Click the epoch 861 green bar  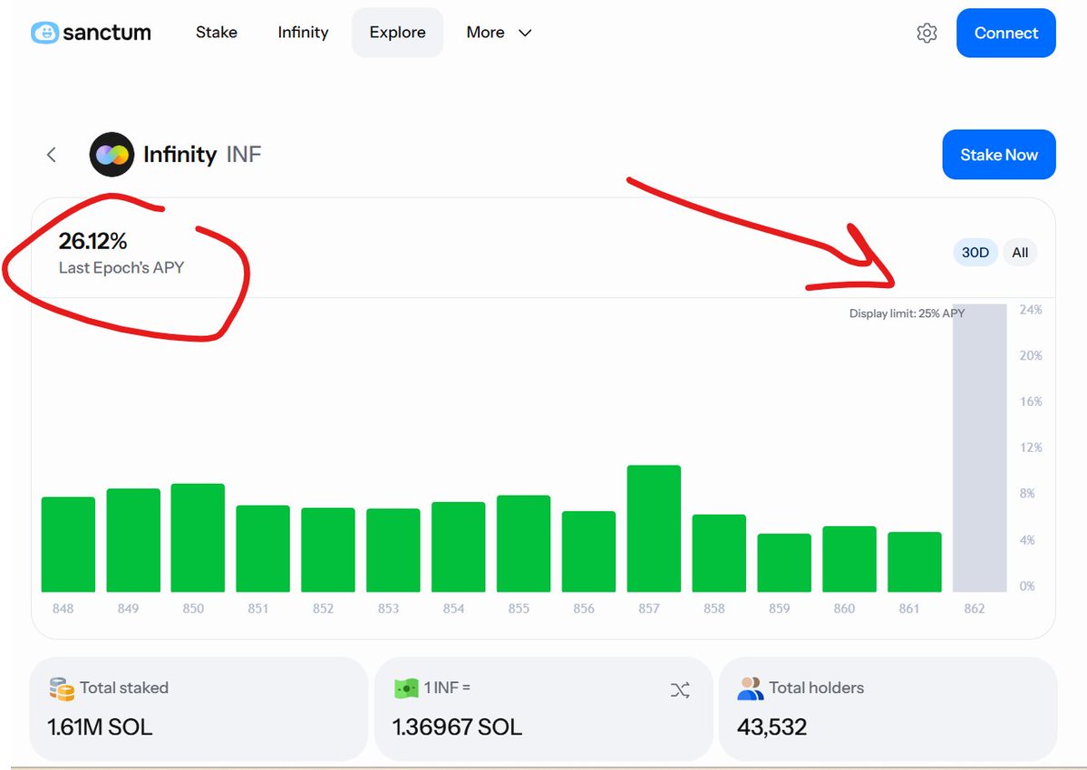click(x=915, y=563)
